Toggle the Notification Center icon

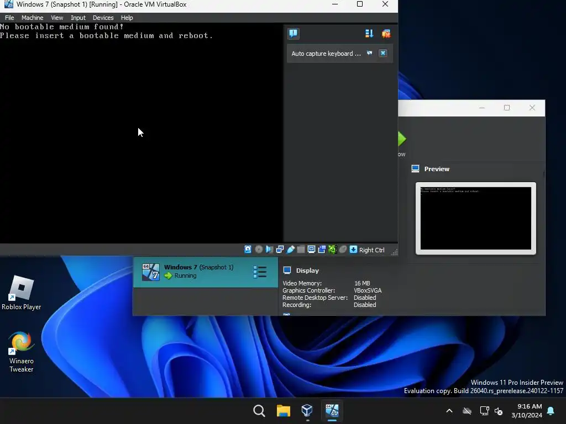click(294, 34)
